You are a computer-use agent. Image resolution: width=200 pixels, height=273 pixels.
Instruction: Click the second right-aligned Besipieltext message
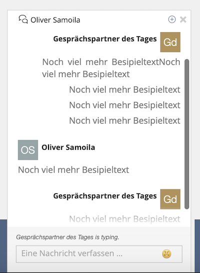click(124, 89)
